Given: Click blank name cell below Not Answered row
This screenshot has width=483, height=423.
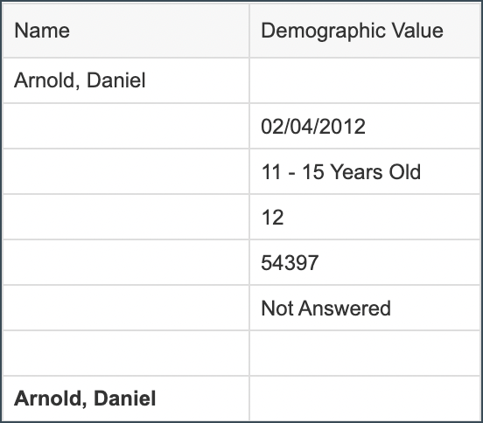Looking at the screenshot, I should (x=126, y=353).
